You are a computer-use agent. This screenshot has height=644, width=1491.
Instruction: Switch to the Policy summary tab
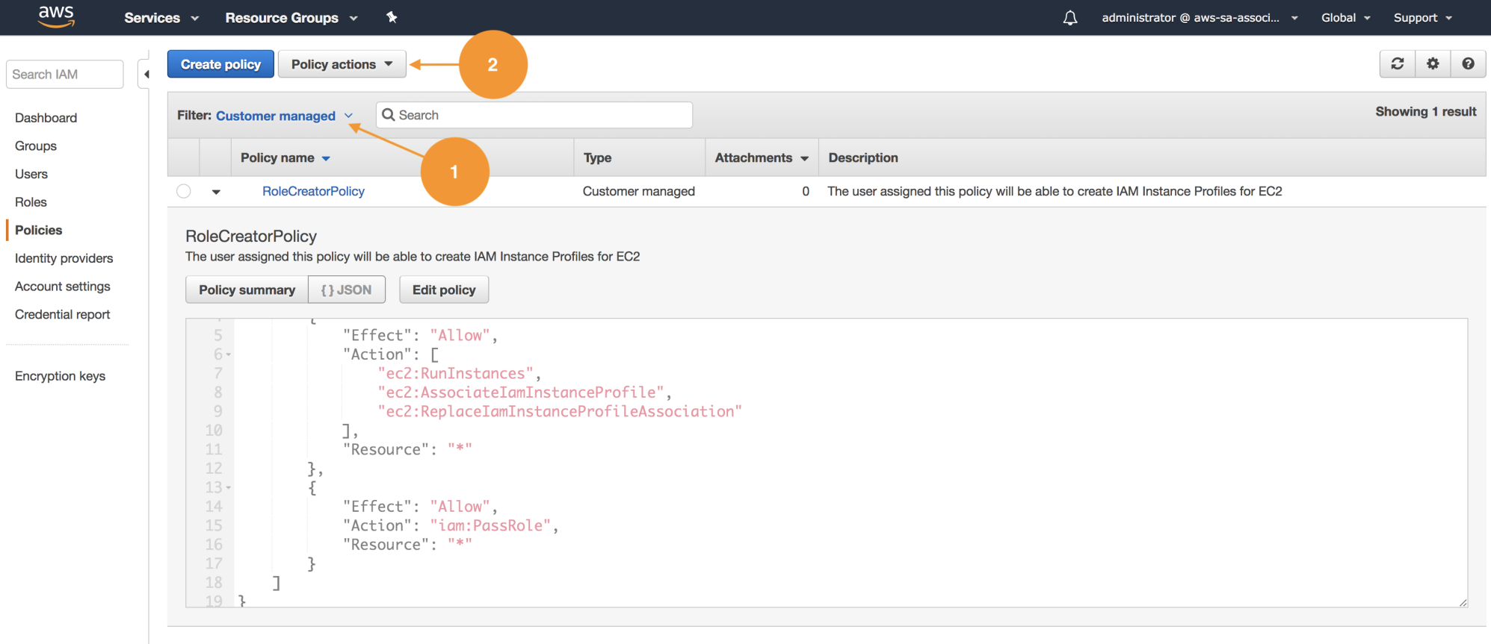[247, 290]
